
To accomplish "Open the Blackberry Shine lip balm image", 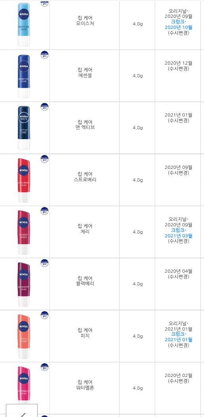I will click(24, 285).
